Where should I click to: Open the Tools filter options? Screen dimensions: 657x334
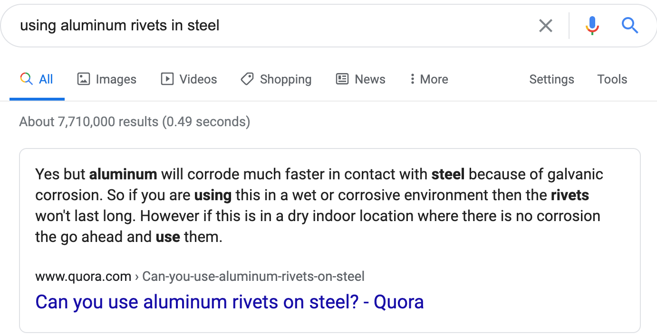612,79
